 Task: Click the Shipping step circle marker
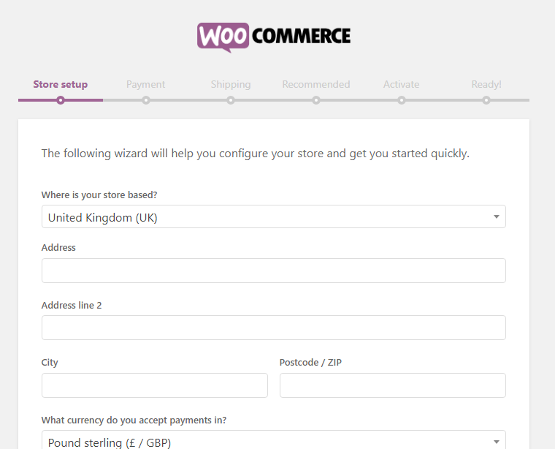click(231, 100)
